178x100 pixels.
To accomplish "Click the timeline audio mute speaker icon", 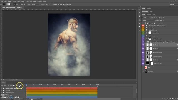I will click(14, 85).
